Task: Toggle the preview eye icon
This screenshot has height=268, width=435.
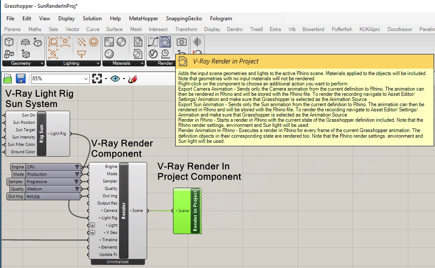Action: (x=115, y=79)
